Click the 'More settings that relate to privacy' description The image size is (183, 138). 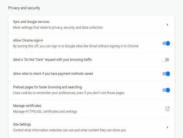(58, 27)
